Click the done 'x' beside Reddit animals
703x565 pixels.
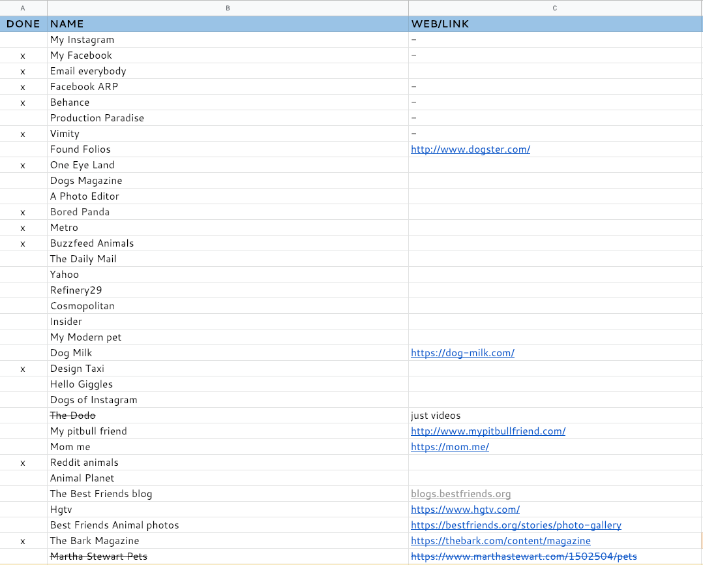23,464
